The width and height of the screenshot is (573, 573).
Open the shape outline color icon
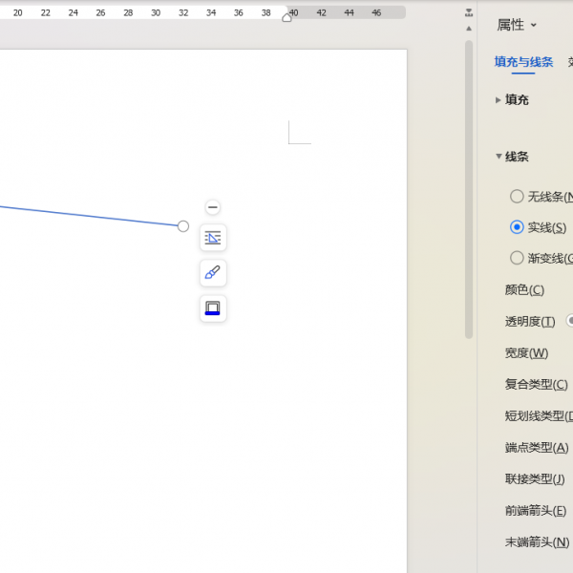click(x=213, y=308)
